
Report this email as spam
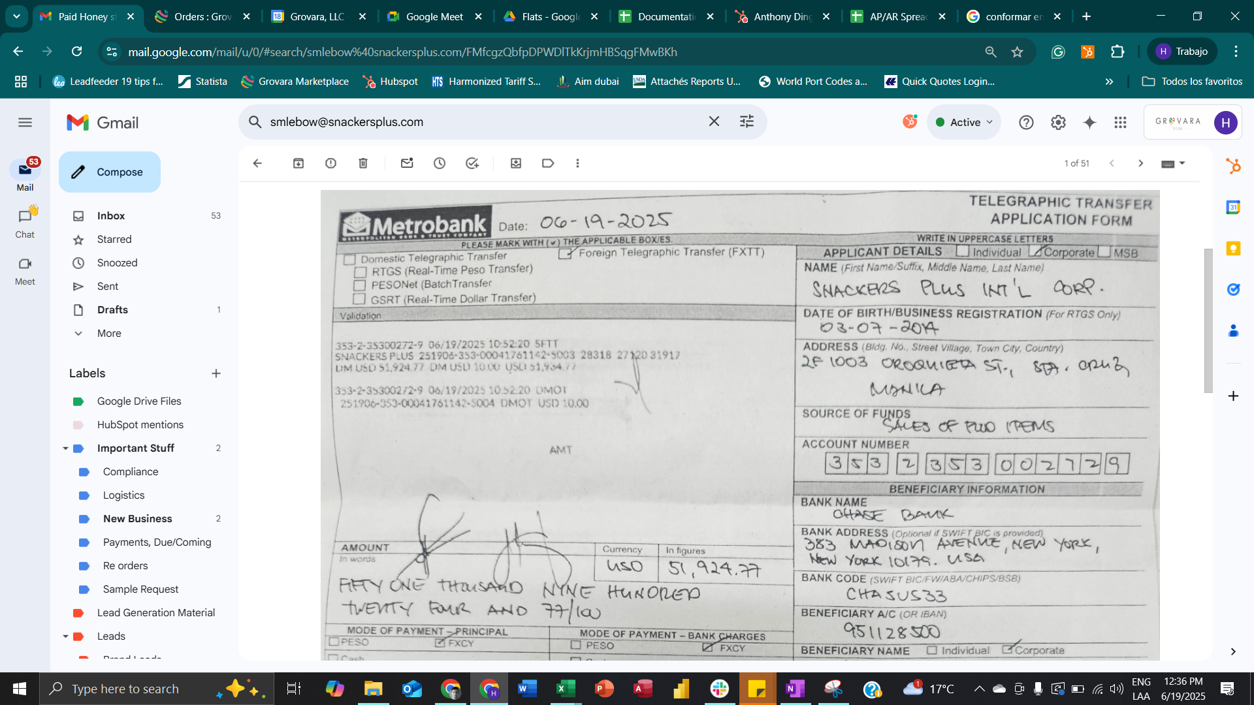331,163
